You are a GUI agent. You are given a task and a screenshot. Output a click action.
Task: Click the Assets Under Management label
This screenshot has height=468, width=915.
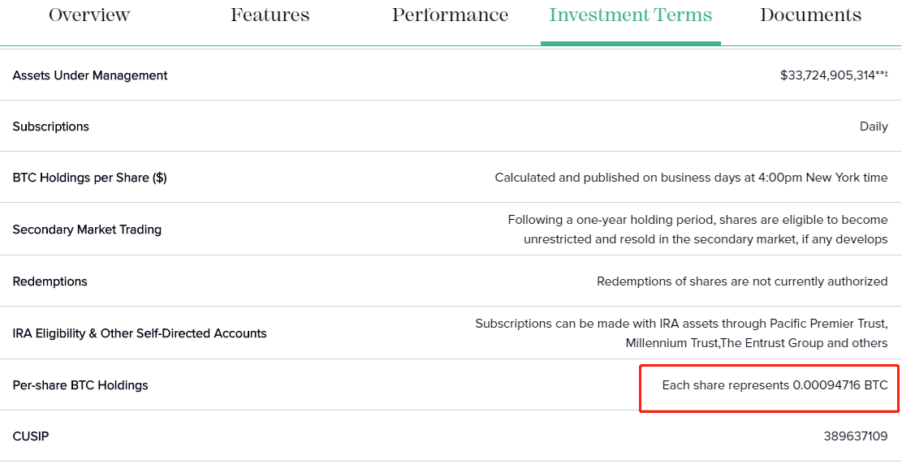90,75
